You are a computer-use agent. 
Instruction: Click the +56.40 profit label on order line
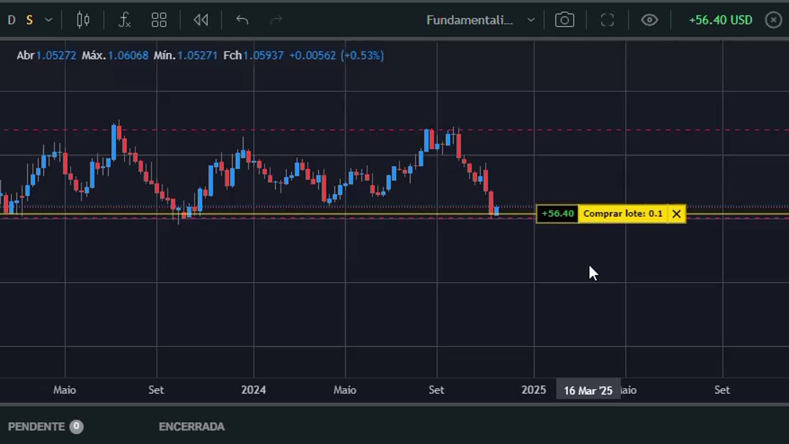558,214
